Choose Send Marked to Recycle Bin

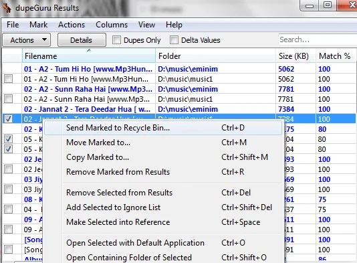163,128
